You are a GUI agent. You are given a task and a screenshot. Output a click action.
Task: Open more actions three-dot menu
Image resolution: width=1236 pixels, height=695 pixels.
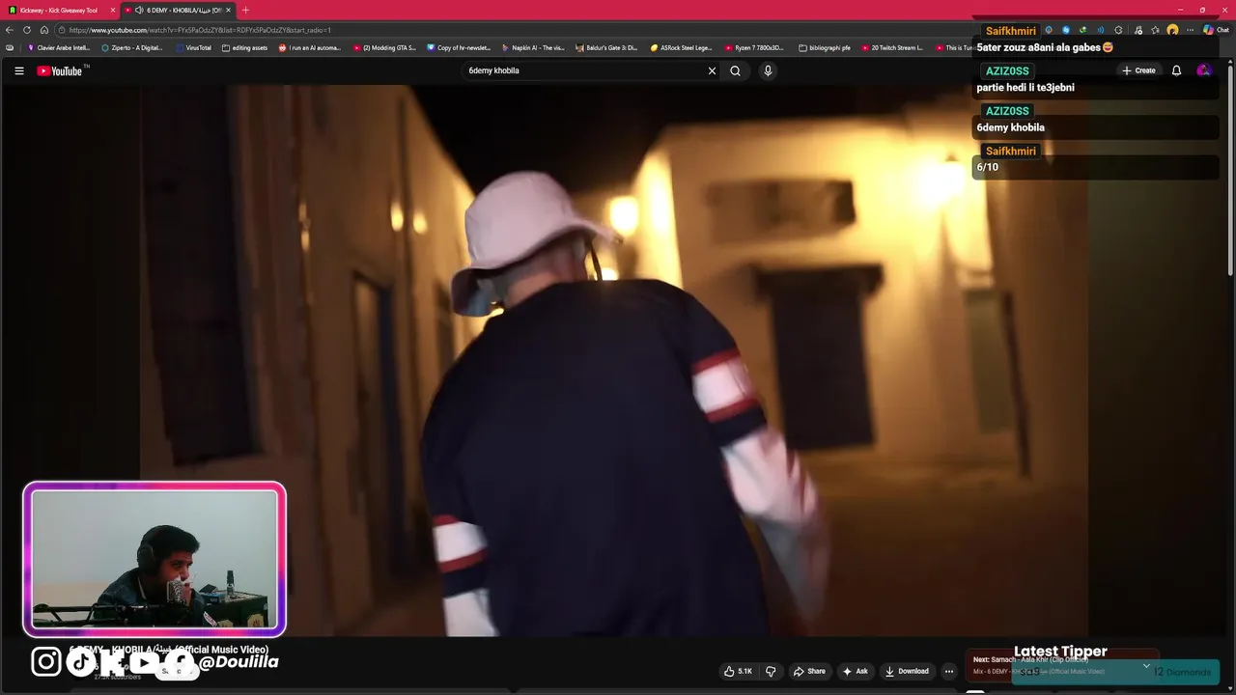tap(949, 671)
